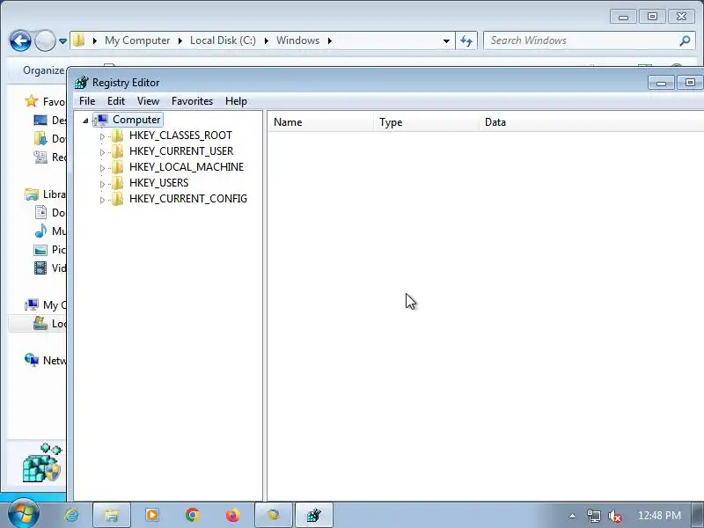704x528 pixels.
Task: Select Favorites star in Explorer sidebar
Action: click(32, 101)
